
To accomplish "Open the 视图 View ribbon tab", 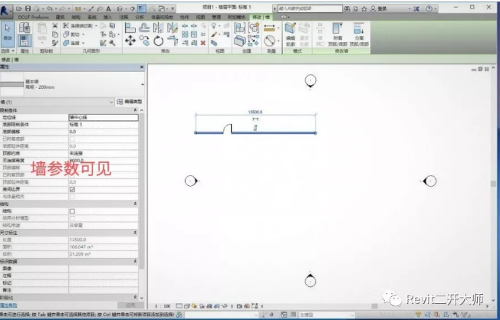I will (201, 17).
